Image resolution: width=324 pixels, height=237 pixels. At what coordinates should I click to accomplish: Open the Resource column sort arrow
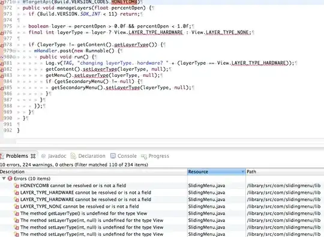(242, 172)
